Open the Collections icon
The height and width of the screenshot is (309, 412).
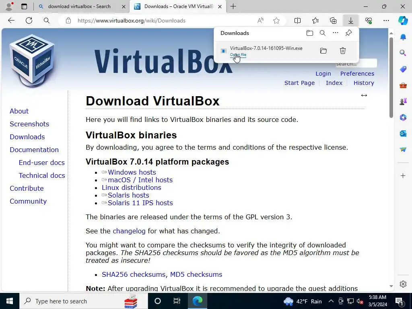click(333, 21)
